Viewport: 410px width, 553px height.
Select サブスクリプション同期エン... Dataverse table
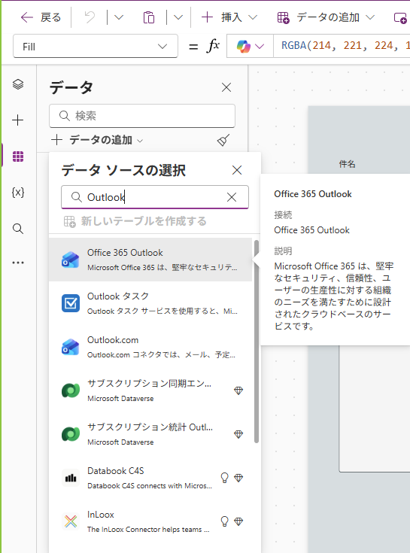(x=150, y=390)
